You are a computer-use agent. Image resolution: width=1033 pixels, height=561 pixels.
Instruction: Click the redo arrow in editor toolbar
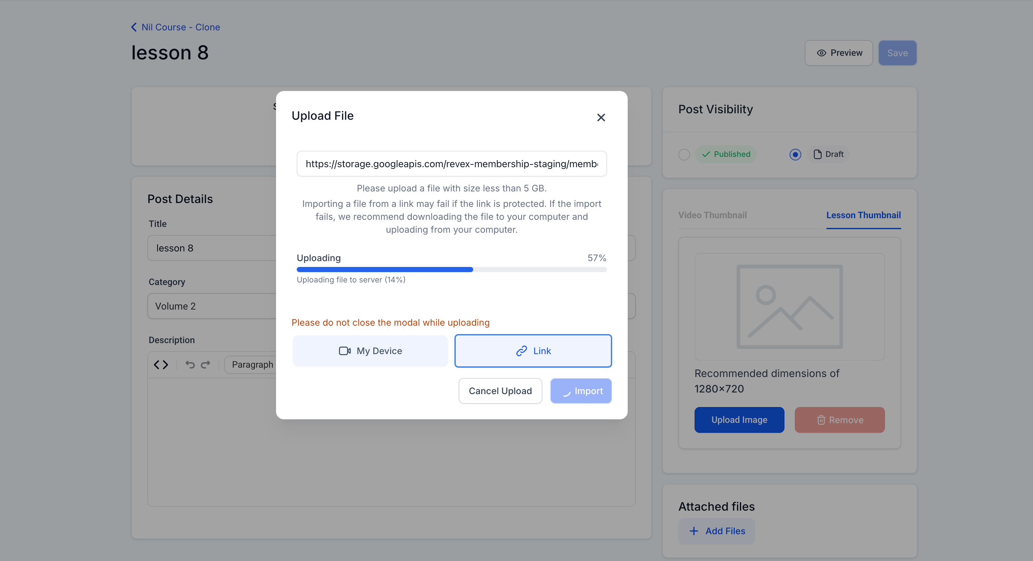[205, 364]
